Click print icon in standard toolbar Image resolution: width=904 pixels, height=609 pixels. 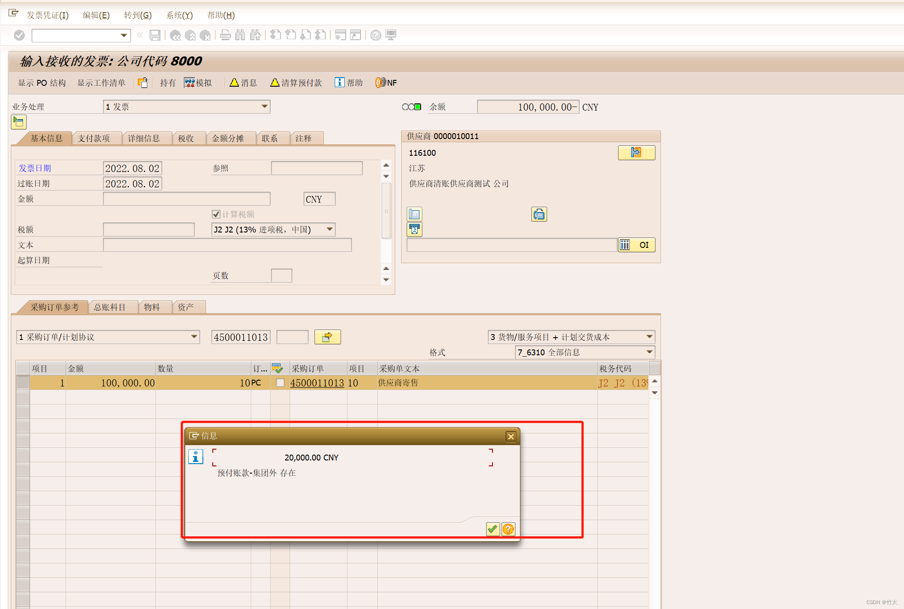(x=225, y=35)
